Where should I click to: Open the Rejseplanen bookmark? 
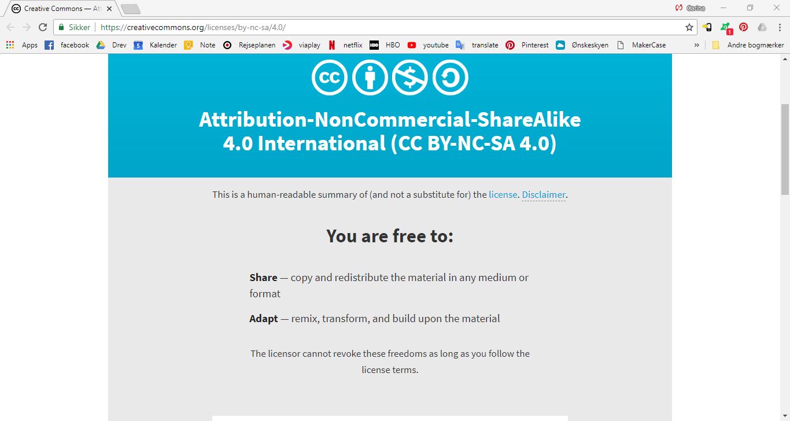[249, 45]
